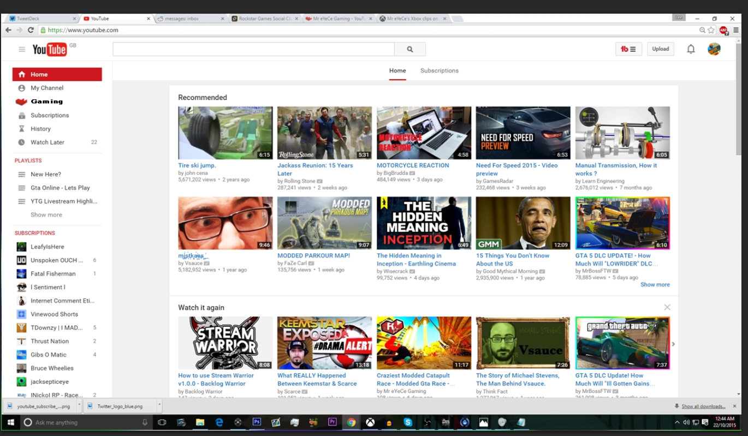Switch to the TweetDeck browser tab
Screen dimensions: 748x436
pos(41,19)
